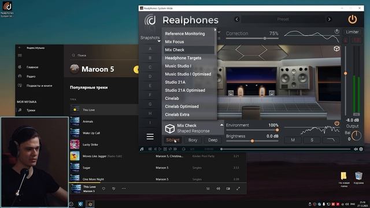The height and width of the screenshot is (208, 370).
Task: Click the Yandex Music search field
Action: click(104, 55)
